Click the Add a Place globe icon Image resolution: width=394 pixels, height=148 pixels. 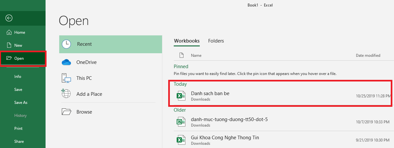point(66,94)
